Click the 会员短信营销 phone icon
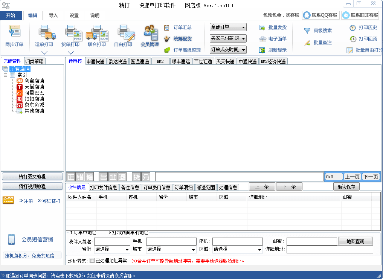This screenshot has width=383, height=279. point(11,239)
